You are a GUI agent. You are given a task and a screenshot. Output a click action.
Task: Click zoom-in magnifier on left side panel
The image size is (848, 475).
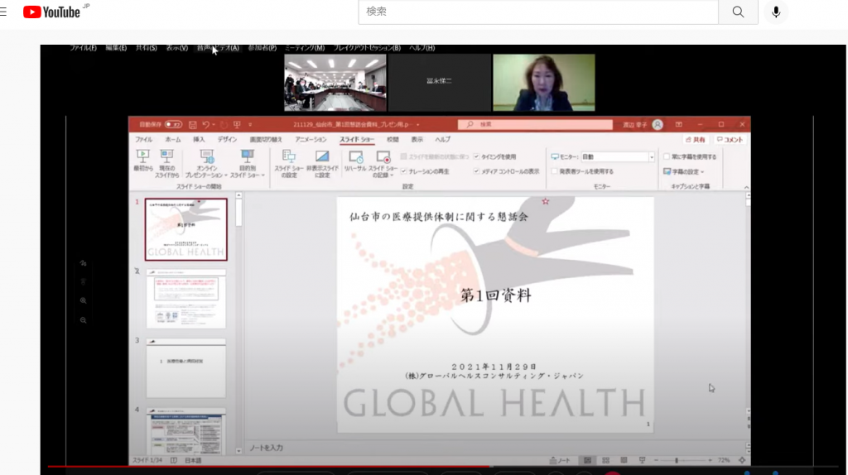pos(84,300)
